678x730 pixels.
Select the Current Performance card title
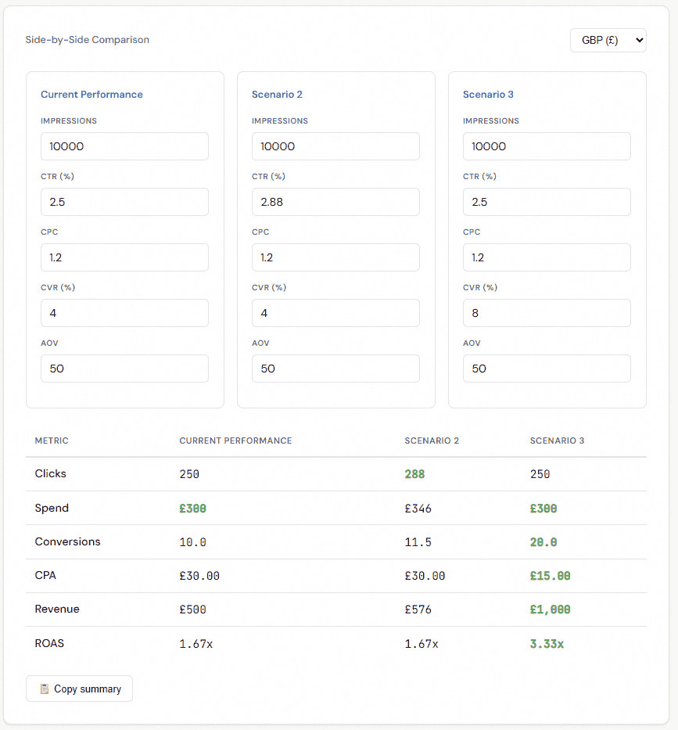[91, 95]
